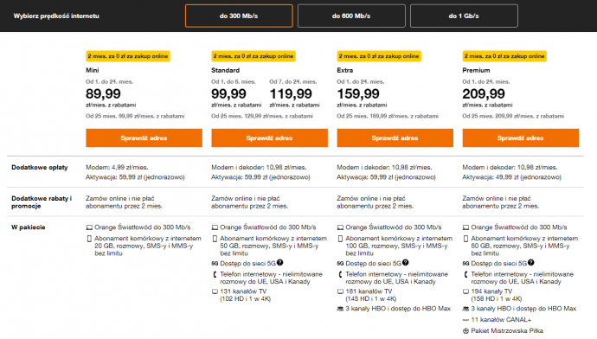Click 'Aktywacja: 49,99 zł (jednorazowo)' text

point(511,177)
